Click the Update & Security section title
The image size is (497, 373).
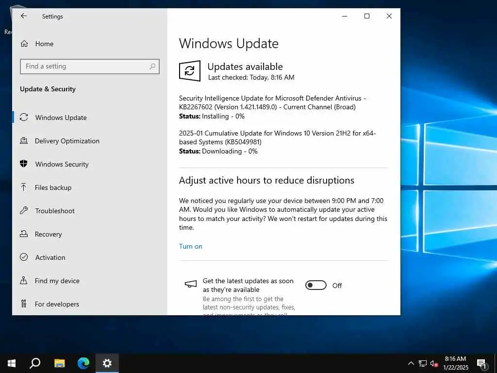click(x=48, y=89)
